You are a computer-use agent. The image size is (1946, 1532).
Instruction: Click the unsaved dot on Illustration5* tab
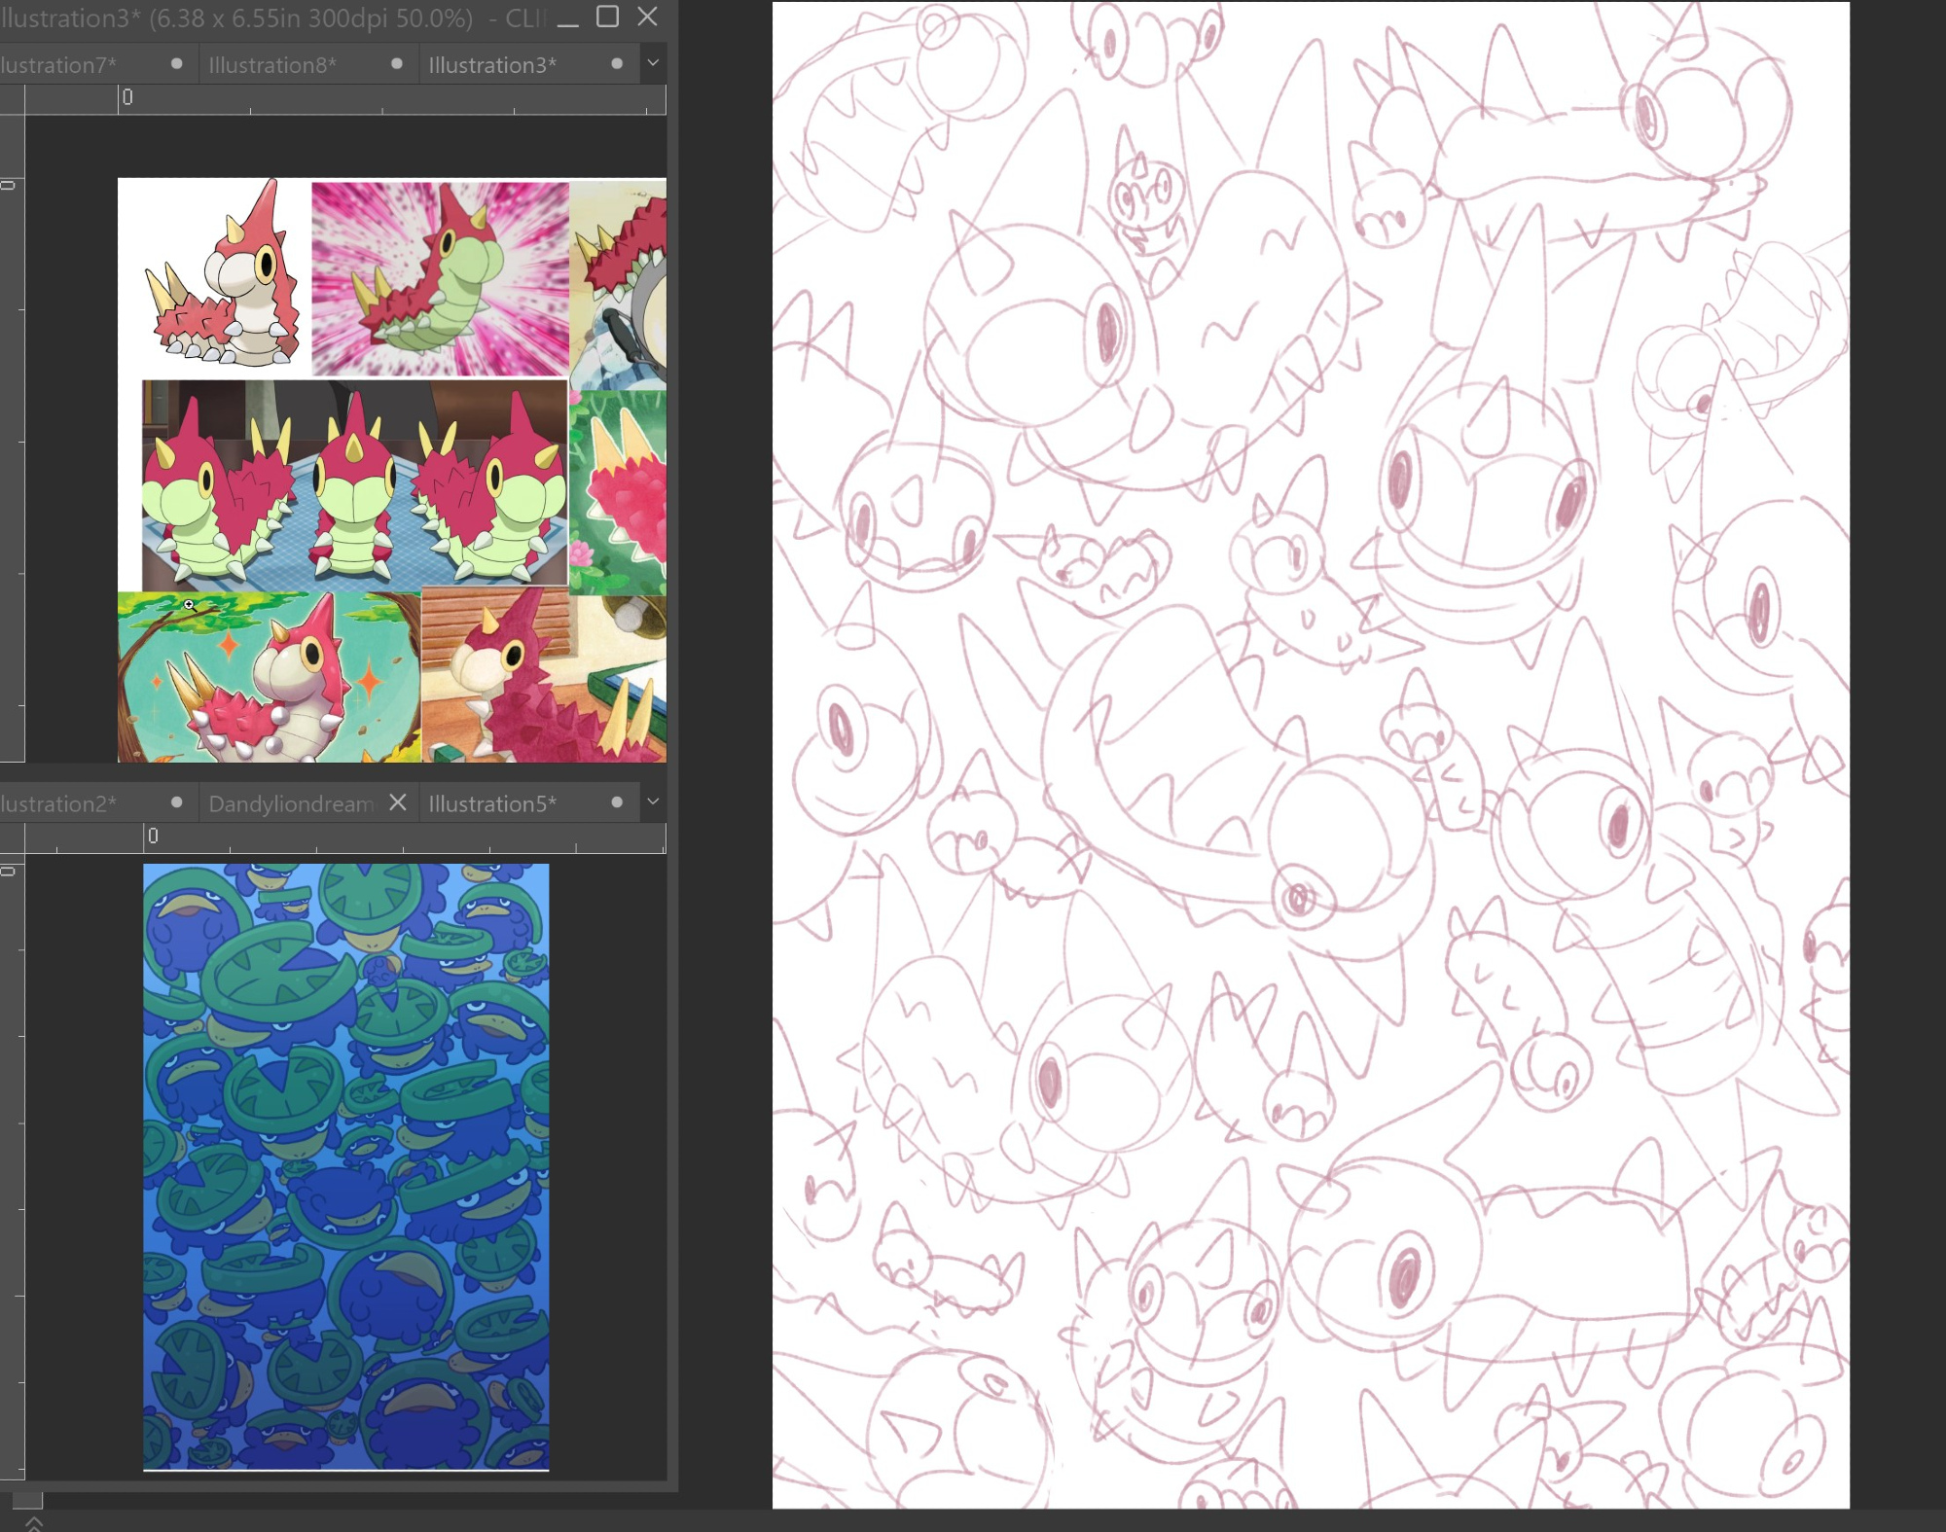point(616,802)
